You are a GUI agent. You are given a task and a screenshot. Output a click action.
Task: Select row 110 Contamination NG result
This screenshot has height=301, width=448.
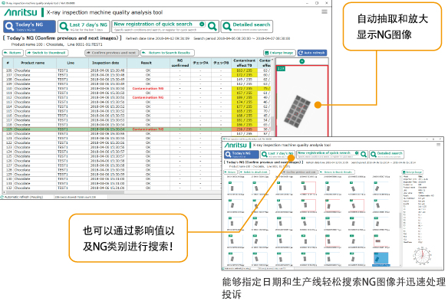coord(148,88)
